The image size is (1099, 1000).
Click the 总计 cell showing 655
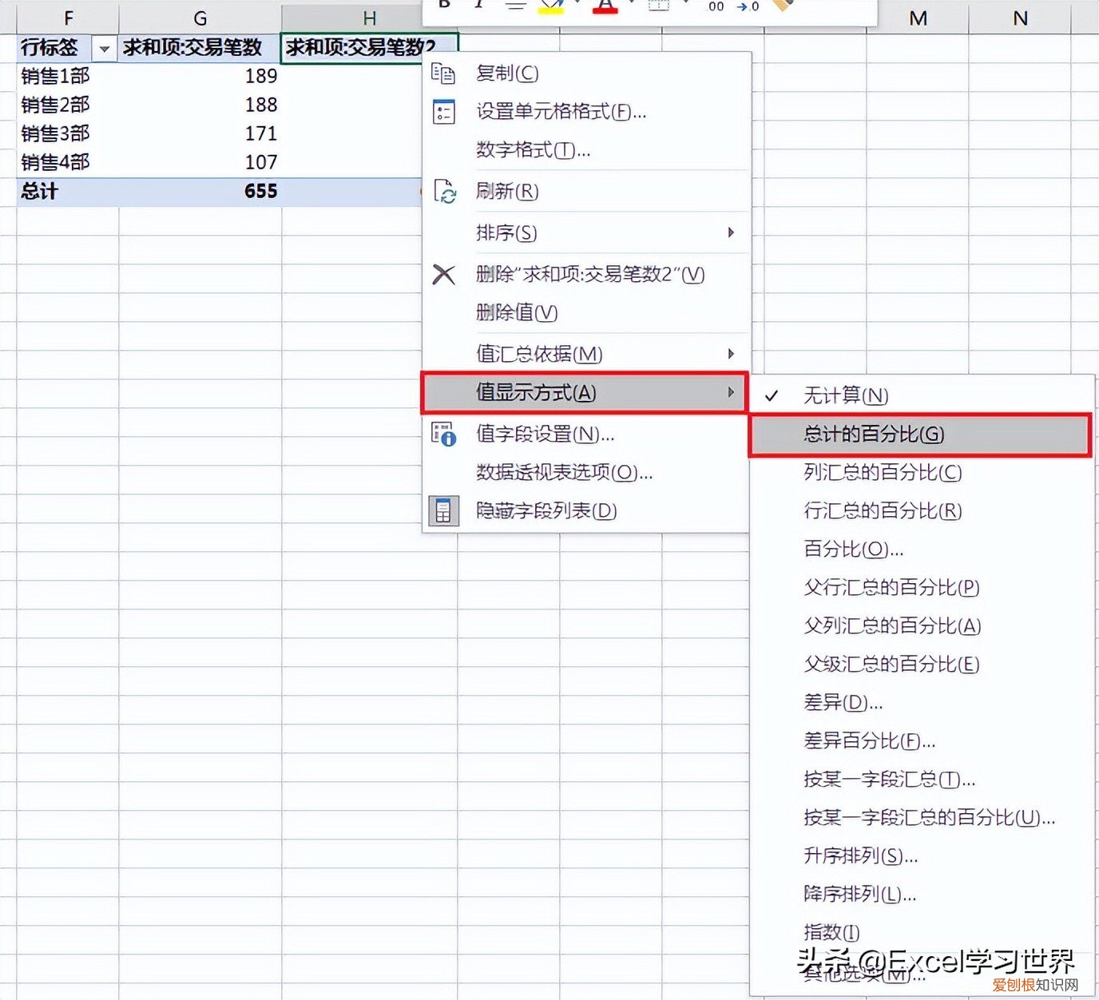(260, 191)
